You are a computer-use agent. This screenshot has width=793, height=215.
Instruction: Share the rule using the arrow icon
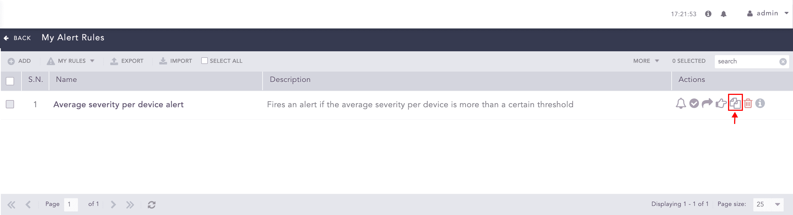click(x=707, y=103)
